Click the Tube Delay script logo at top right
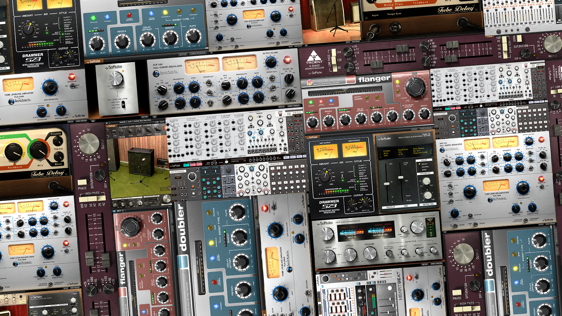This screenshot has height=316, width=562. (x=456, y=9)
